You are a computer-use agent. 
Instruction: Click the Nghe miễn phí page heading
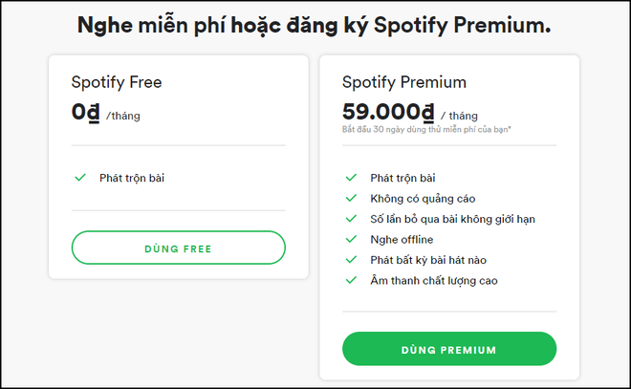tap(315, 25)
